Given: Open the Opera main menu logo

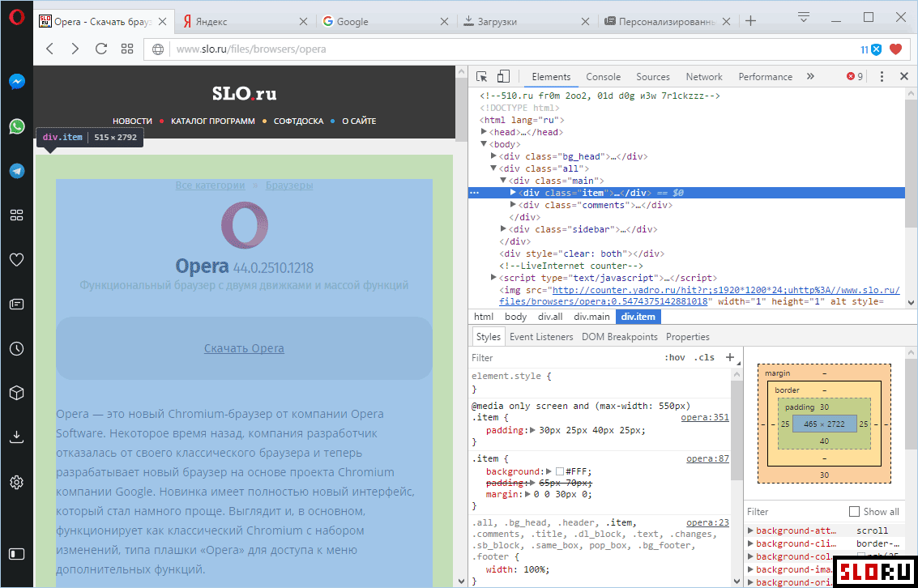Looking at the screenshot, I should (16, 18).
